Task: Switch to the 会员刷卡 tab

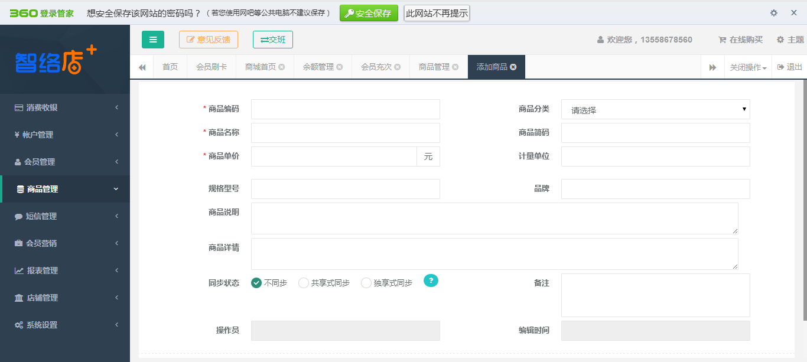Action: [x=211, y=67]
